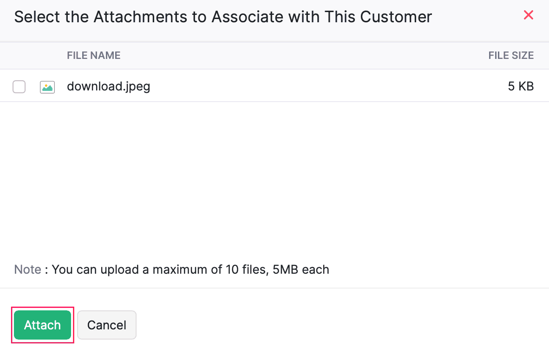Enable selection for the only listed attachment
Screen dimensions: 549x360
pyautogui.click(x=19, y=86)
